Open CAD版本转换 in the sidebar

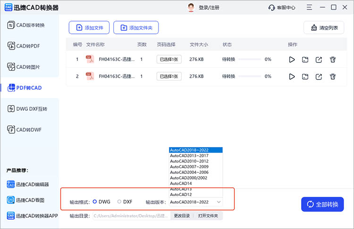pos(26,25)
